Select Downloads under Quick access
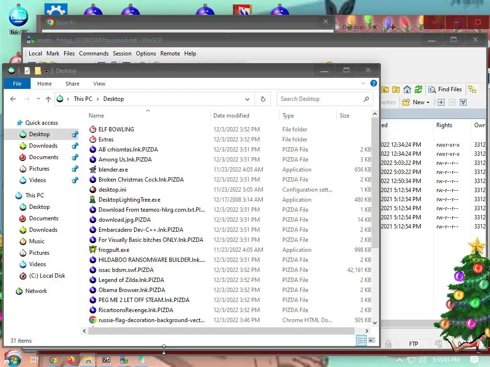490x367 pixels. point(43,146)
